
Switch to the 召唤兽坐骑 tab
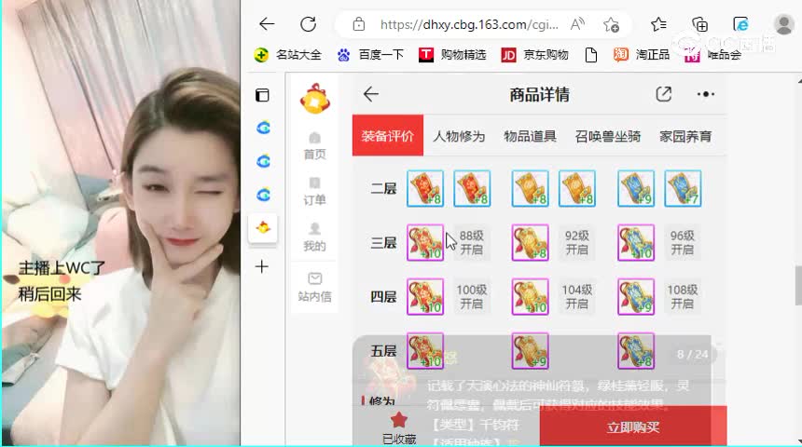608,136
